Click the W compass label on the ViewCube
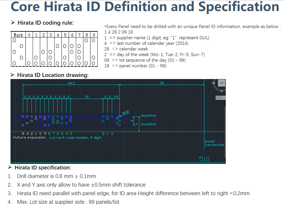 pos(214,83)
